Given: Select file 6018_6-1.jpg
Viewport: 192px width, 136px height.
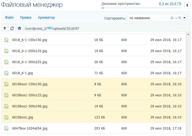Looking at the screenshot, I should click(x=93, y=73).
